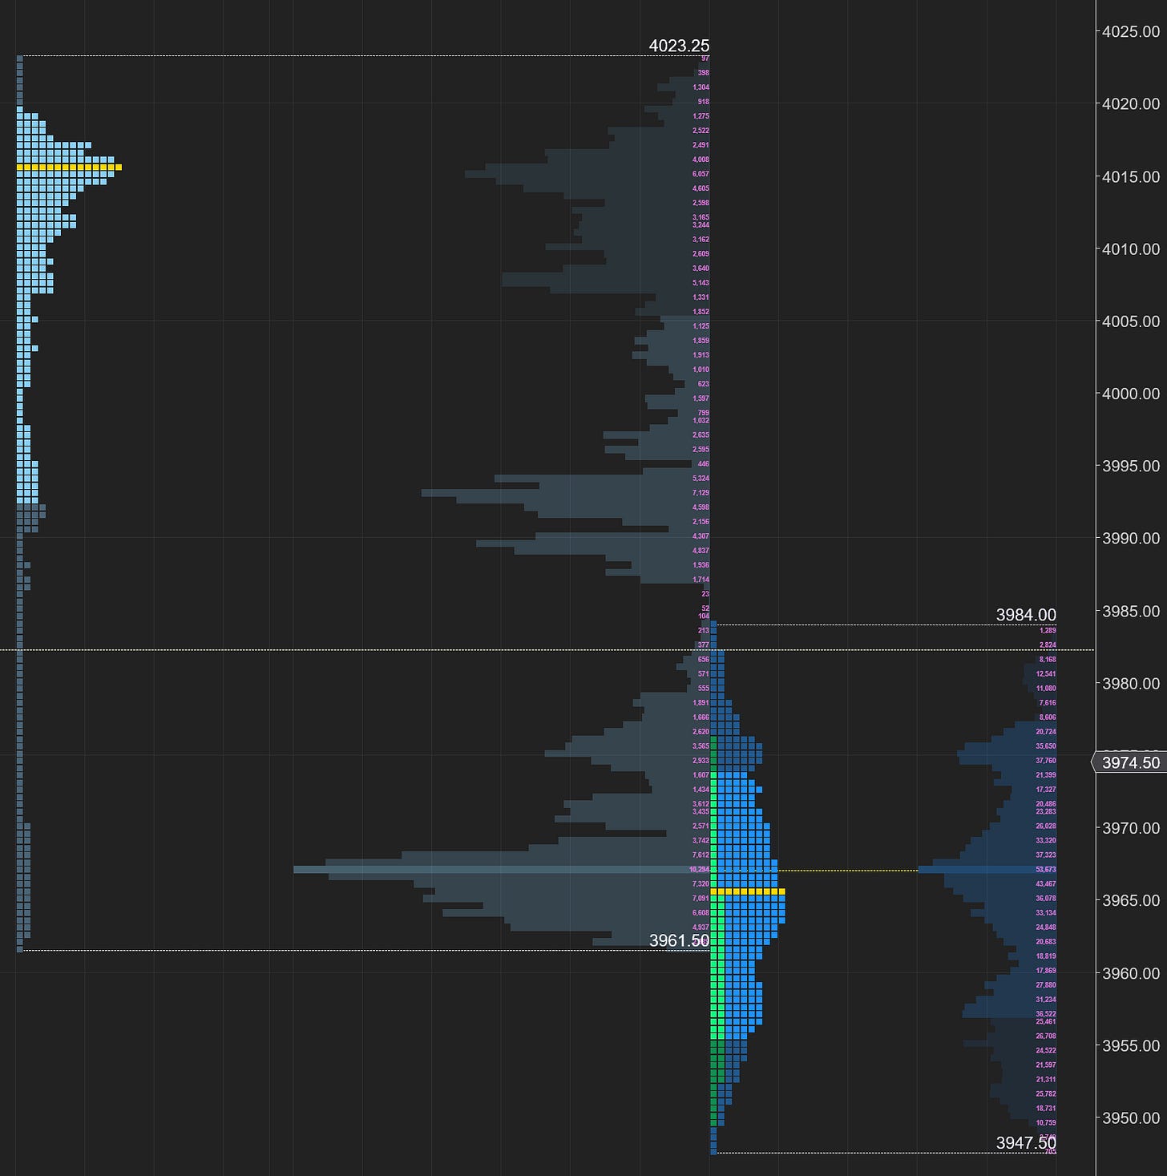Click the 3970.00 price axis label
This screenshot has width=1167, height=1176.
click(x=1131, y=828)
